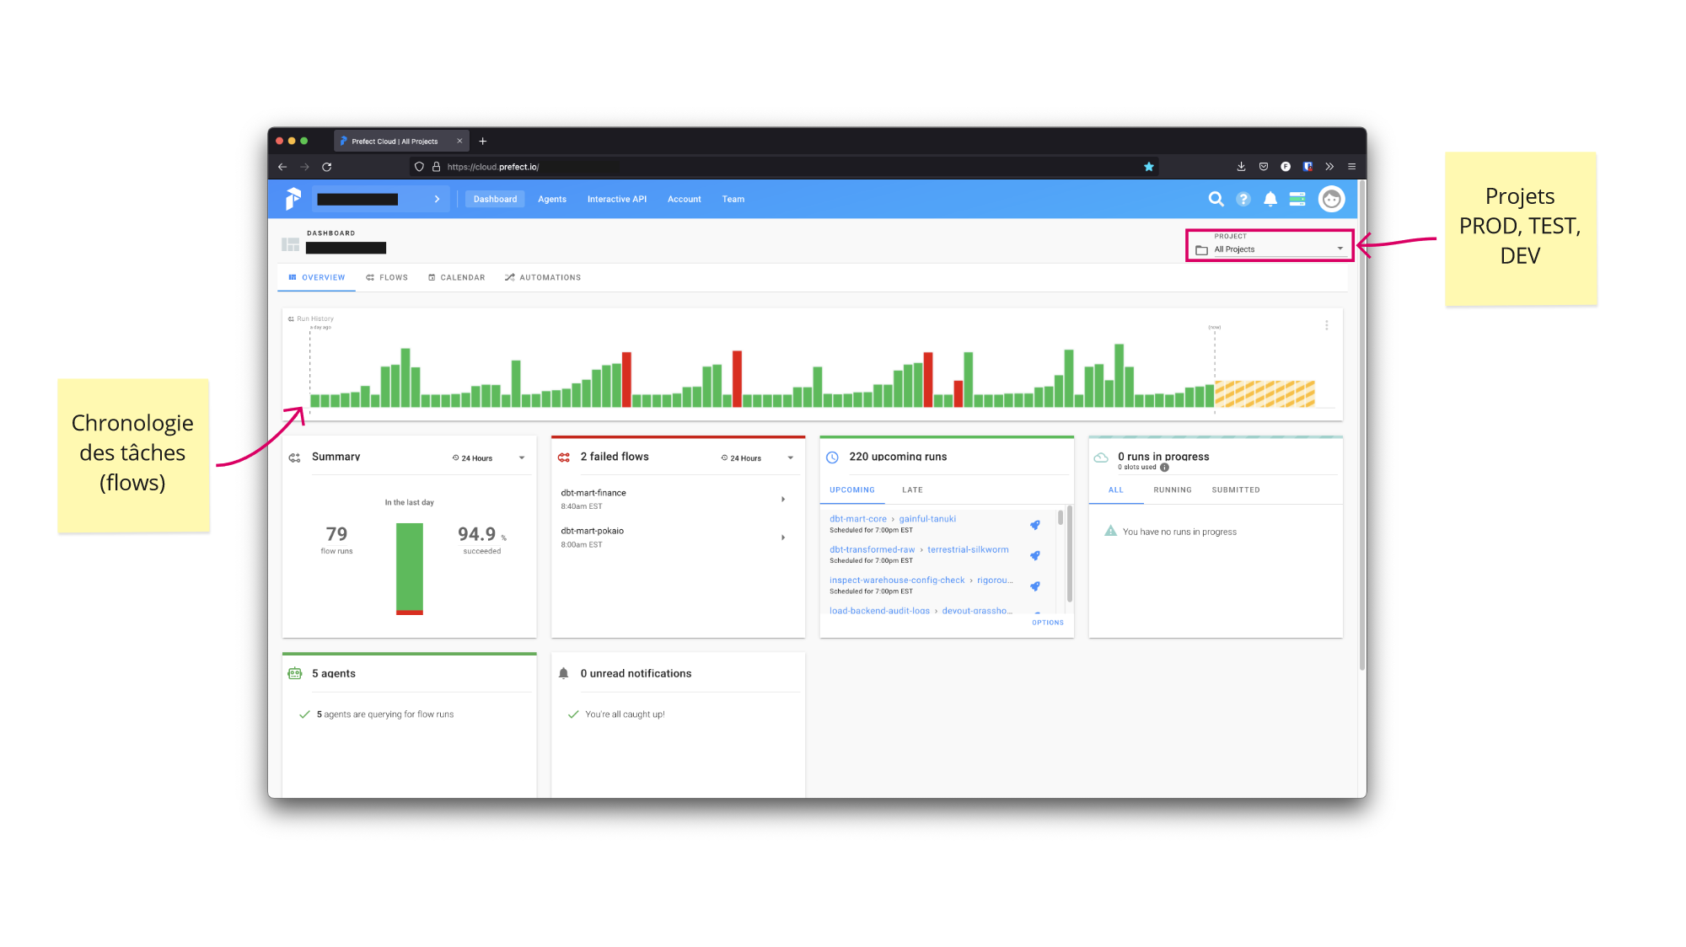This screenshot has height=947, width=1686.
Task: Click the slots used info icon
Action: (x=1164, y=468)
